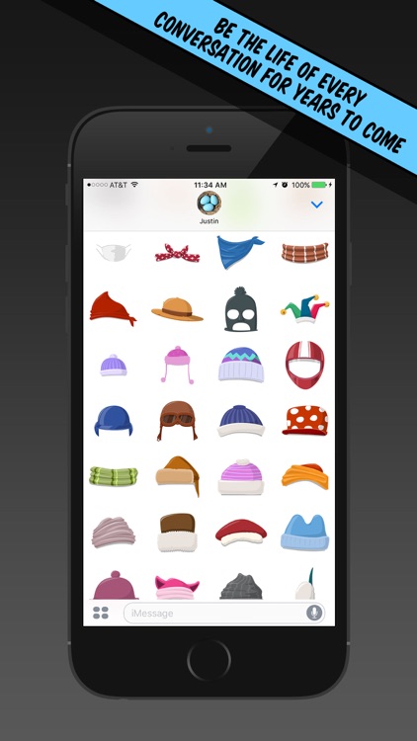
Task: Choose the dark balaclava ski mask sticker
Action: (241, 309)
